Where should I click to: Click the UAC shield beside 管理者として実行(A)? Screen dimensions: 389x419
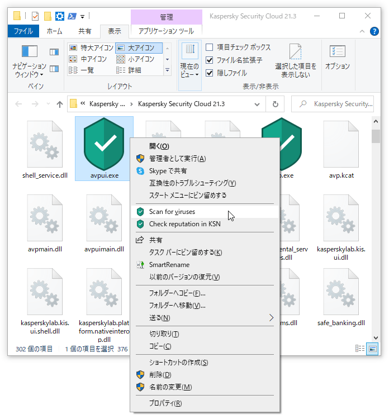click(140, 159)
